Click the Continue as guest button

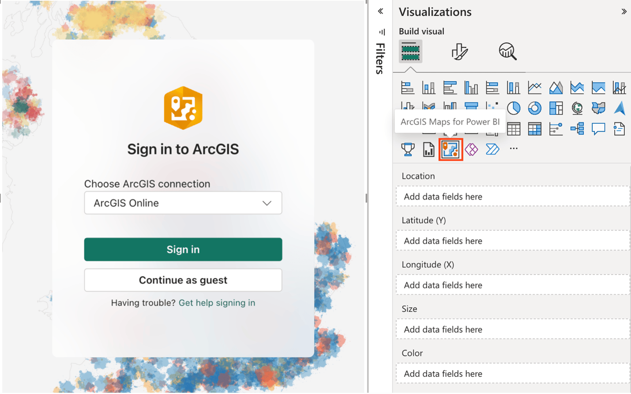pyautogui.click(x=183, y=280)
